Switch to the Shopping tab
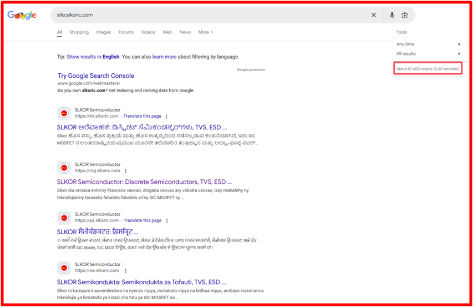Image resolution: width=473 pixels, height=307 pixels. pos(79,32)
